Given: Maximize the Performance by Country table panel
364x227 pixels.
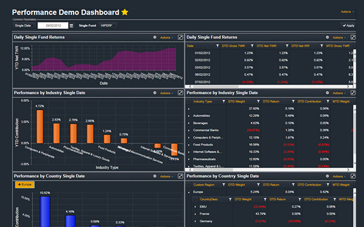Looking at the screenshot, I should pyautogui.click(x=353, y=176).
